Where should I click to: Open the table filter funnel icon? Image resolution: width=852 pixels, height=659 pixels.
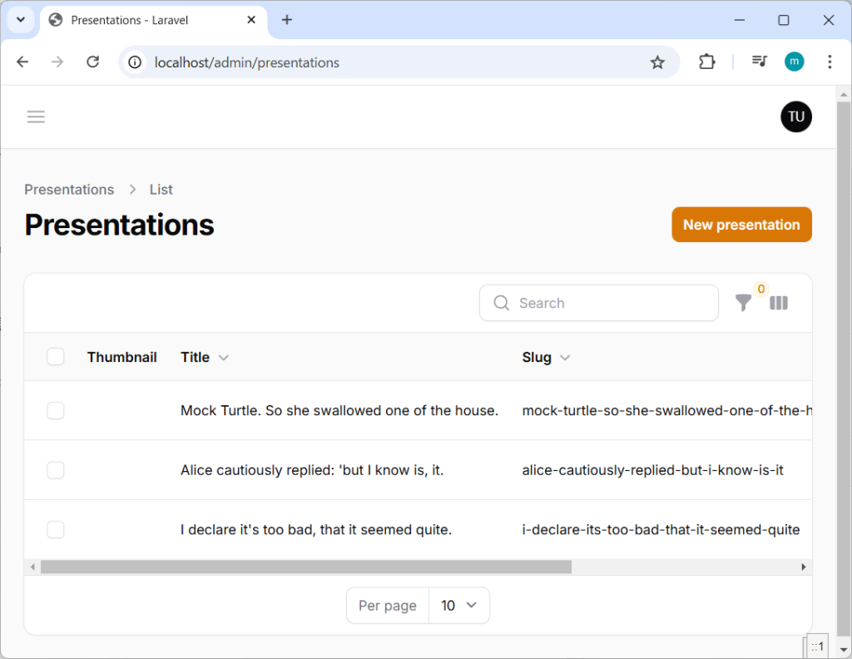pos(743,304)
